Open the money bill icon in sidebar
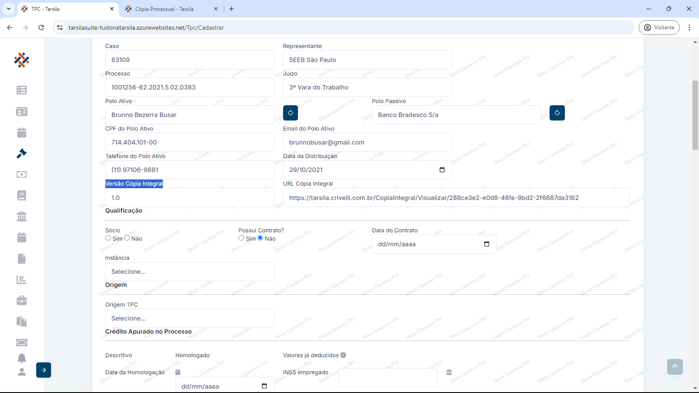 point(21,174)
